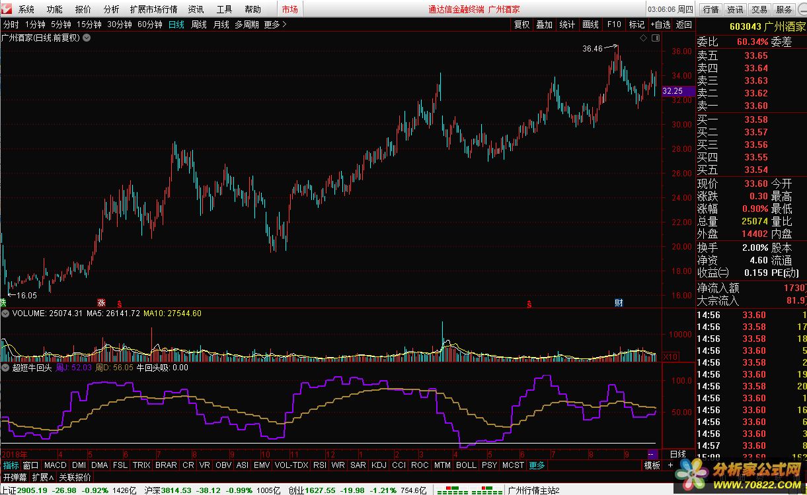This screenshot has height=495, width=807.
Task: Open the 功能 menu
Action: 55,9
